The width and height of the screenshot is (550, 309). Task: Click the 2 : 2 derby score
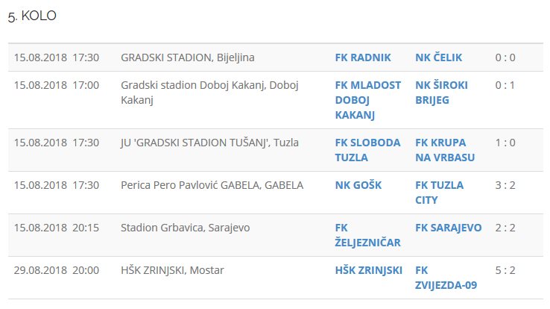(x=505, y=228)
